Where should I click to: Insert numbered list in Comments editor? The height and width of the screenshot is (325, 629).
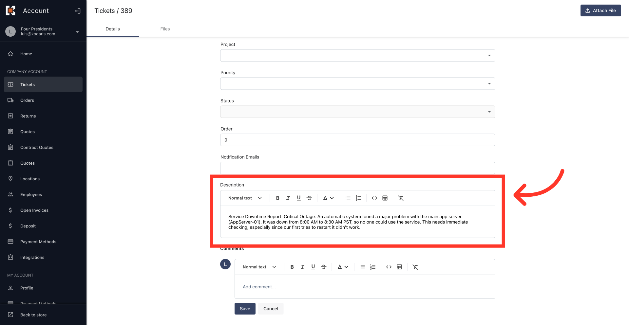click(373, 267)
